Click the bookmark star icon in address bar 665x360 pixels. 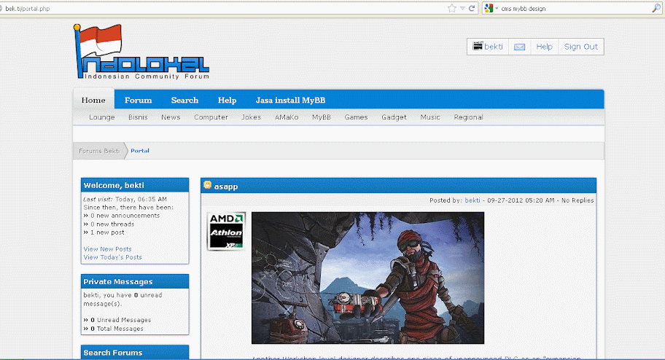coord(451,9)
